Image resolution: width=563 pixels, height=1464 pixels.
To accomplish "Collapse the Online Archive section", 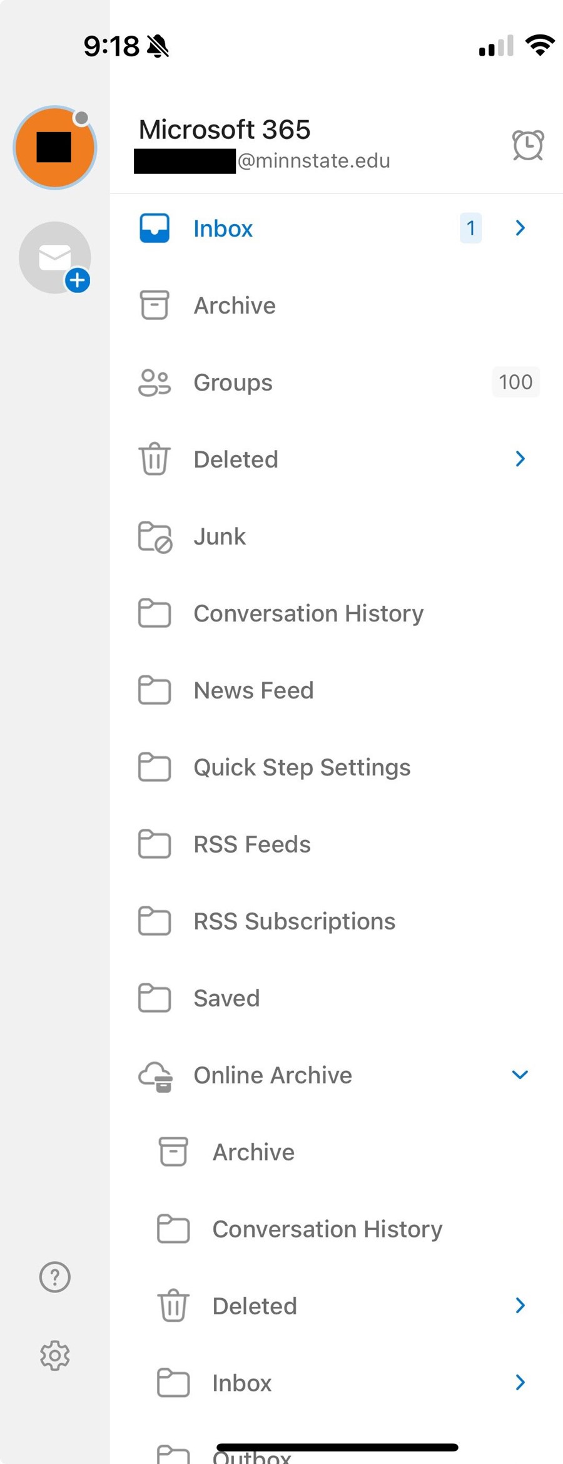I will click(520, 1075).
